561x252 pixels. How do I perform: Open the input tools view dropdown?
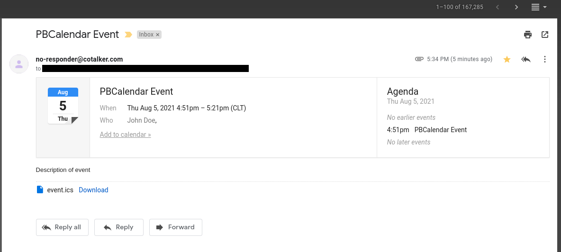click(539, 7)
